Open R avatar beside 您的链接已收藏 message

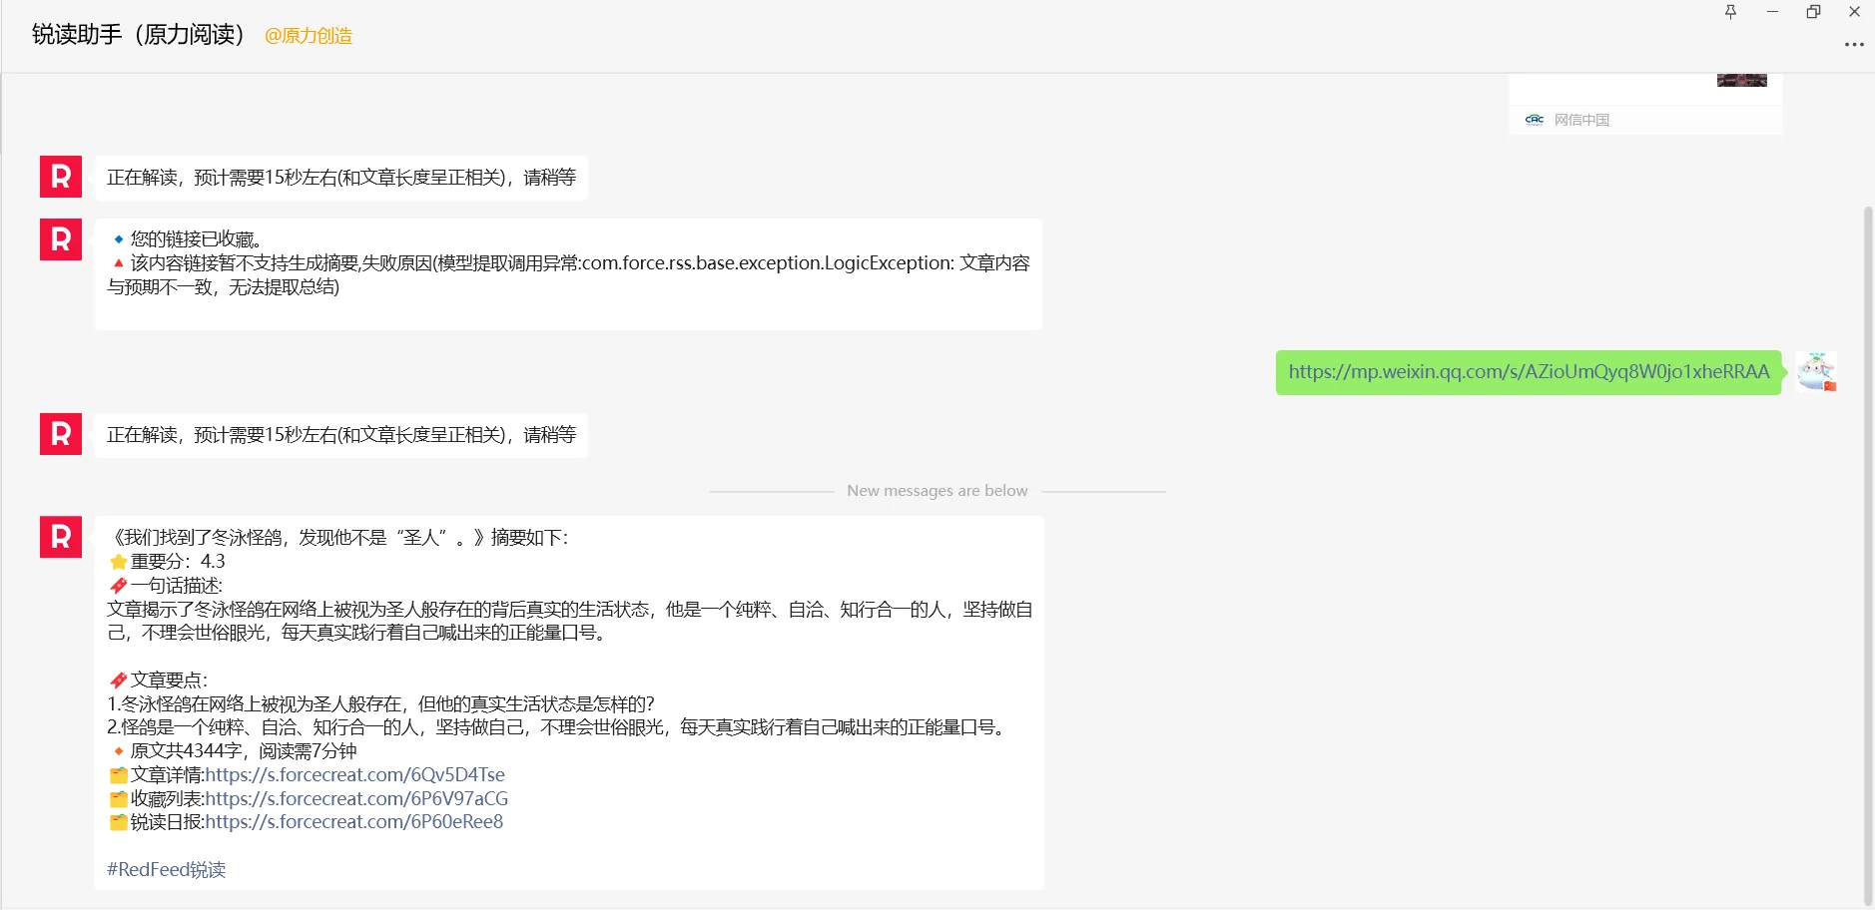pos(61,239)
